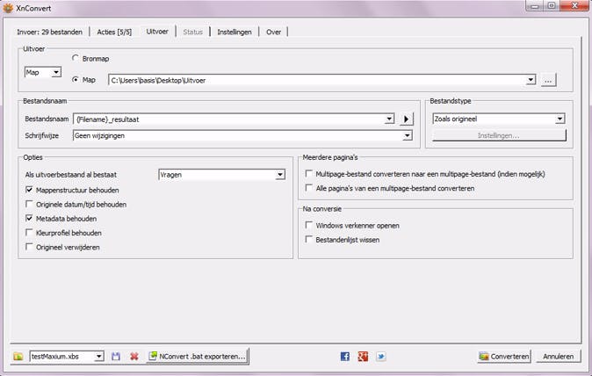The image size is (592, 376).
Task: Open the Map output type dropdown
Action: tap(43, 72)
